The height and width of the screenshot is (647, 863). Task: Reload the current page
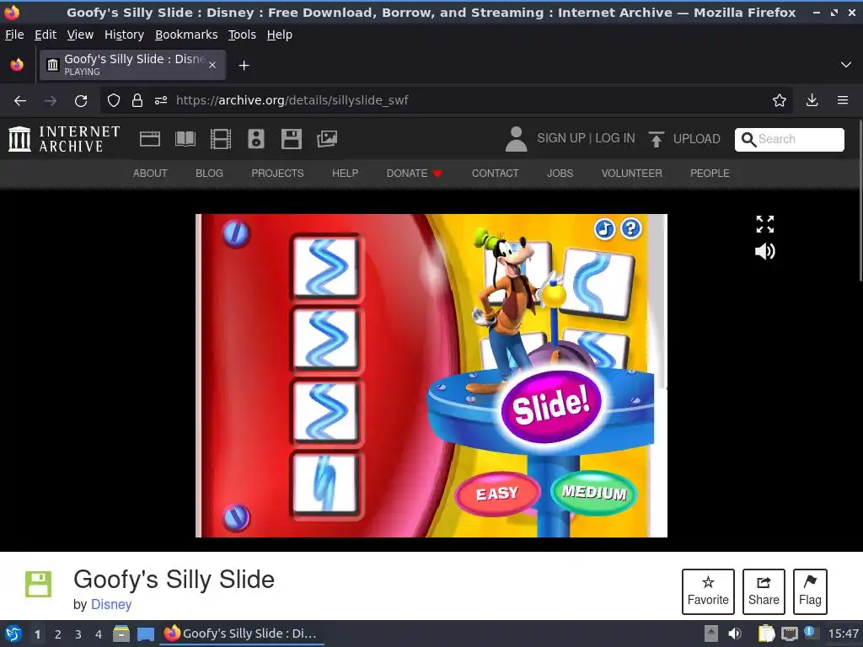tap(81, 101)
